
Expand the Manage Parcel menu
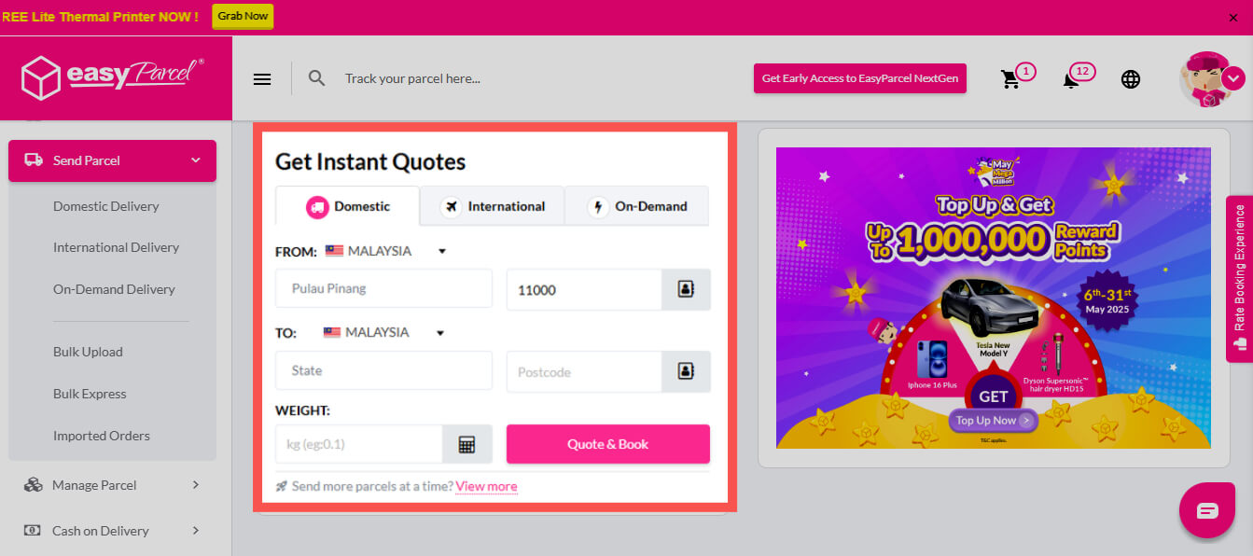[x=112, y=485]
